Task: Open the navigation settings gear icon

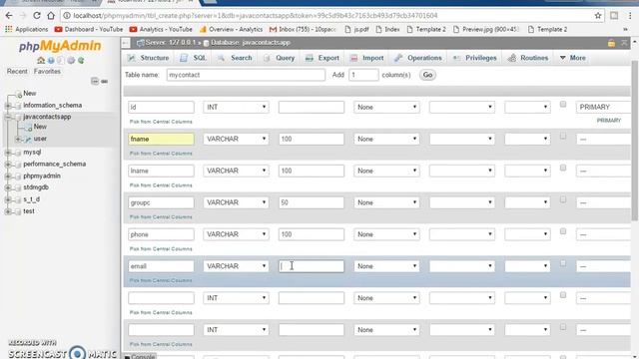Action: (x=71, y=60)
